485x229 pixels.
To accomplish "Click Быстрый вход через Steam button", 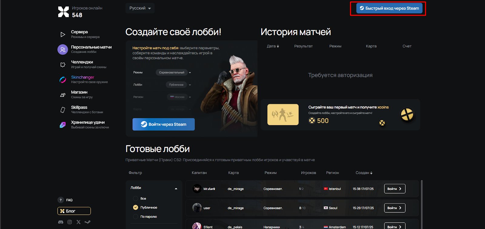I will [x=389, y=8].
